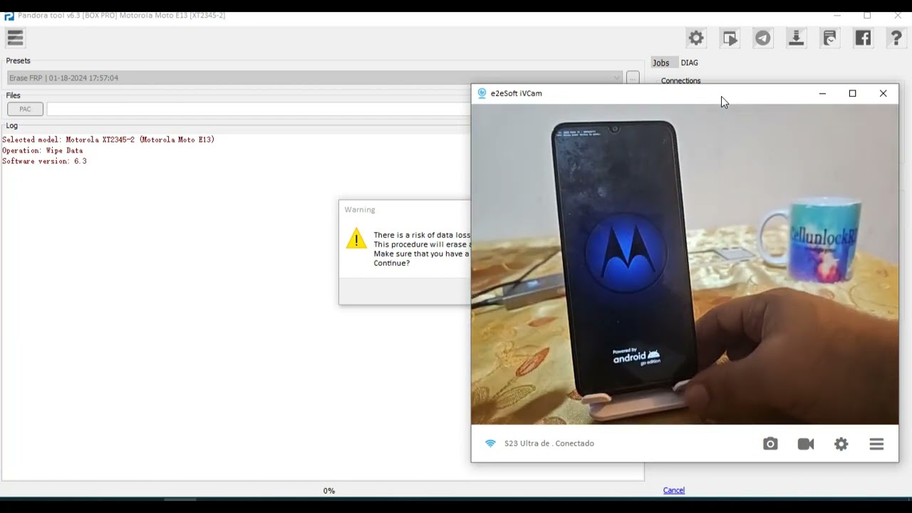Open the iVCam menu icon
The image size is (912, 513).
click(876, 444)
